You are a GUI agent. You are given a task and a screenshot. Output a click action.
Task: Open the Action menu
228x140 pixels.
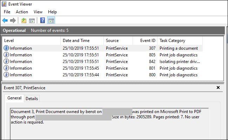pyautogui.click(x=22, y=12)
